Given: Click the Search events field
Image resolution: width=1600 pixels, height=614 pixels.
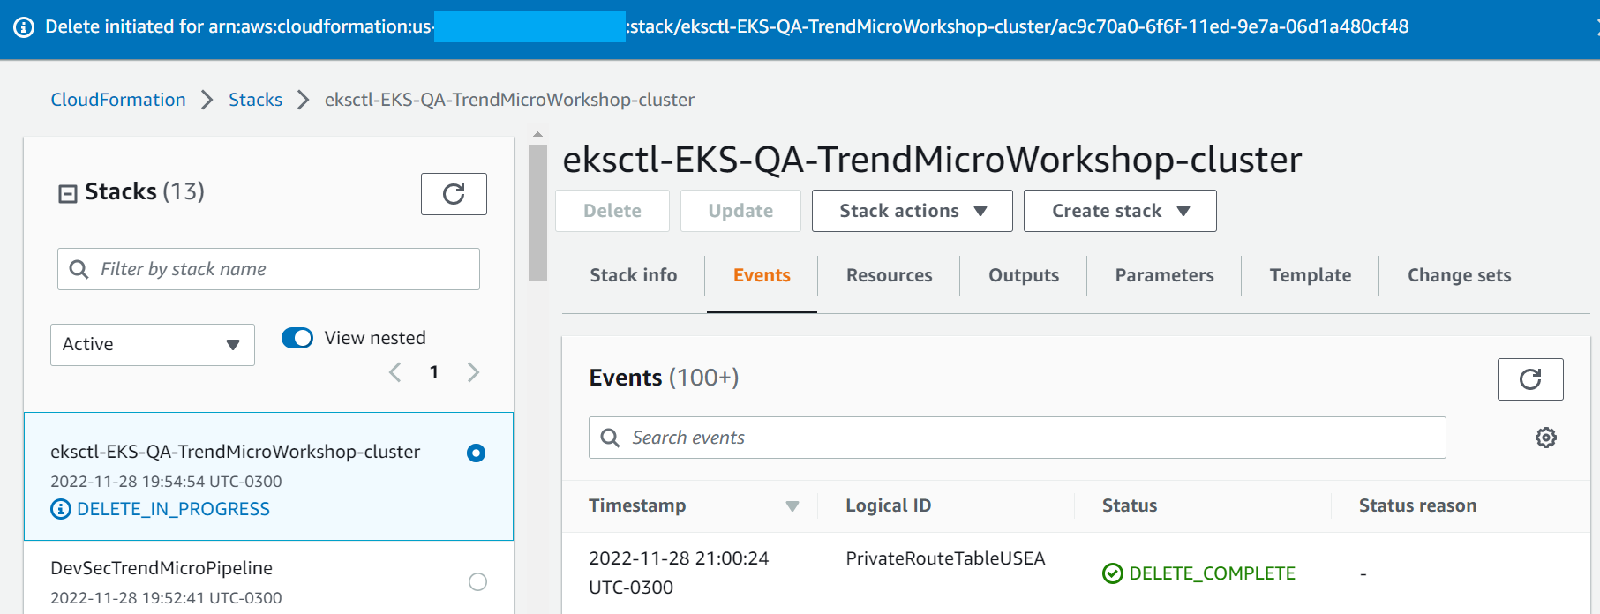Looking at the screenshot, I should click(1018, 438).
